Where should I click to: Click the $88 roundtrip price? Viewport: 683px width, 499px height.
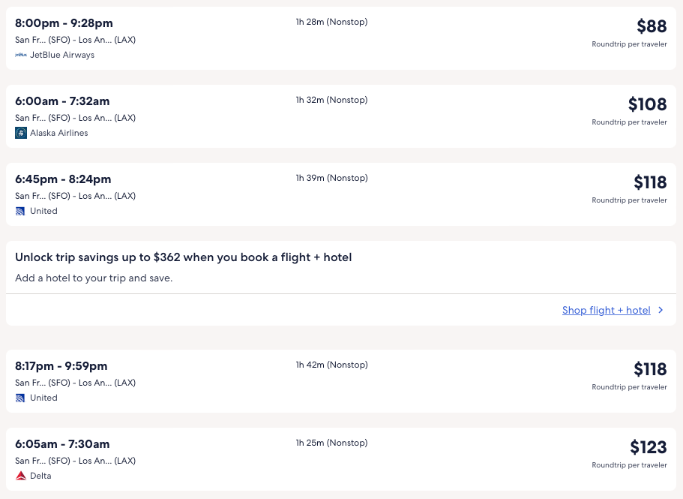click(x=651, y=27)
